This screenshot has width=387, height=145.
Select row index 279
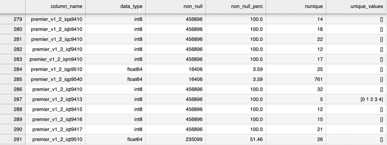[18, 19]
